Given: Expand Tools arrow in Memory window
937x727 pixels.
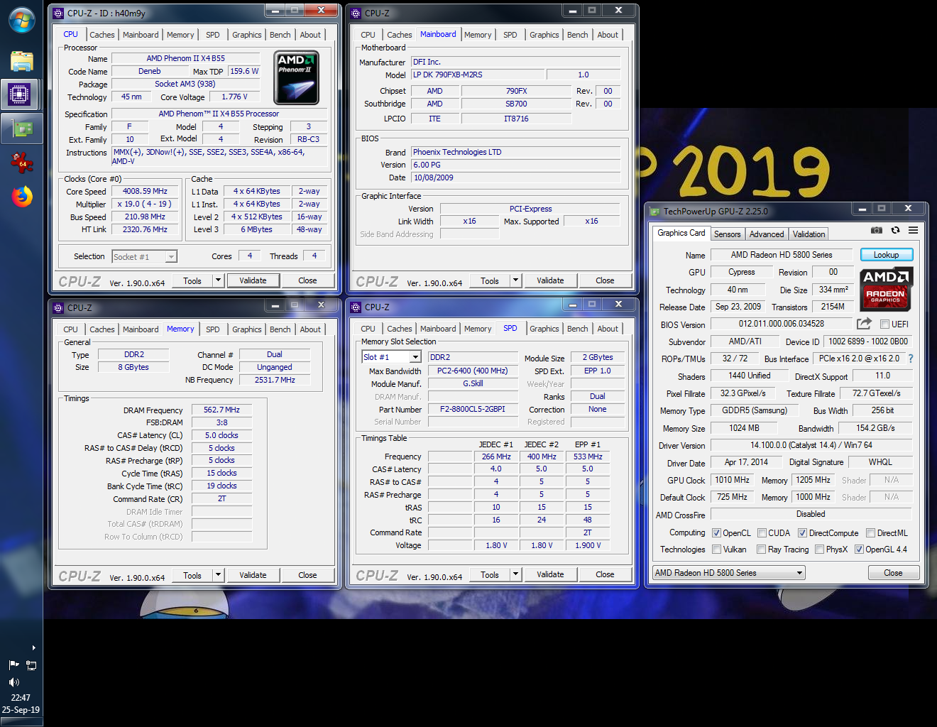Looking at the screenshot, I should [218, 575].
